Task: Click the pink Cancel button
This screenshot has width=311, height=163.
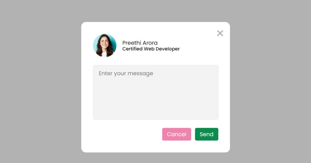Action: pyautogui.click(x=176, y=134)
